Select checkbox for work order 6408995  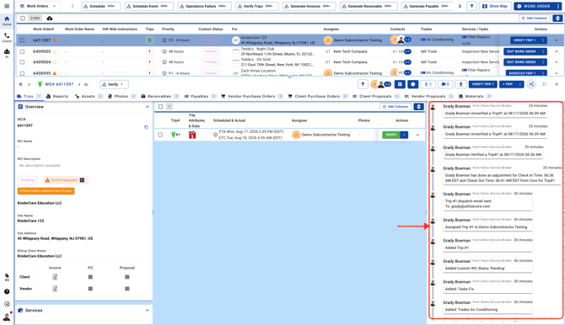pos(22,73)
